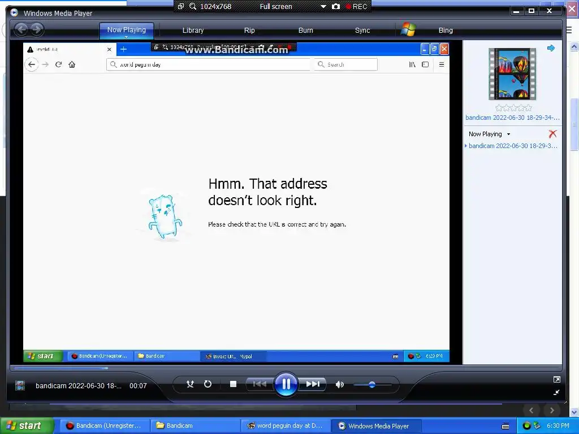The height and width of the screenshot is (434, 579).
Task: Click the playback seek bar
Action: (x=286, y=367)
